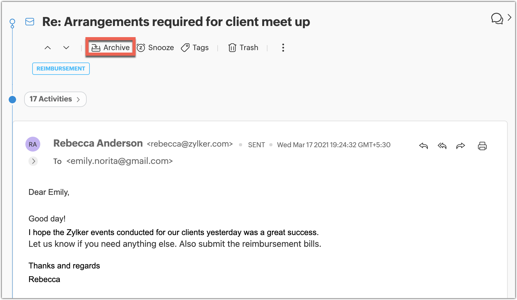Move the email to Trash
Screen dimensions: 517x300
243,48
